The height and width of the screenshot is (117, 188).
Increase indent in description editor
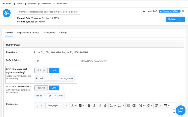[134, 105]
